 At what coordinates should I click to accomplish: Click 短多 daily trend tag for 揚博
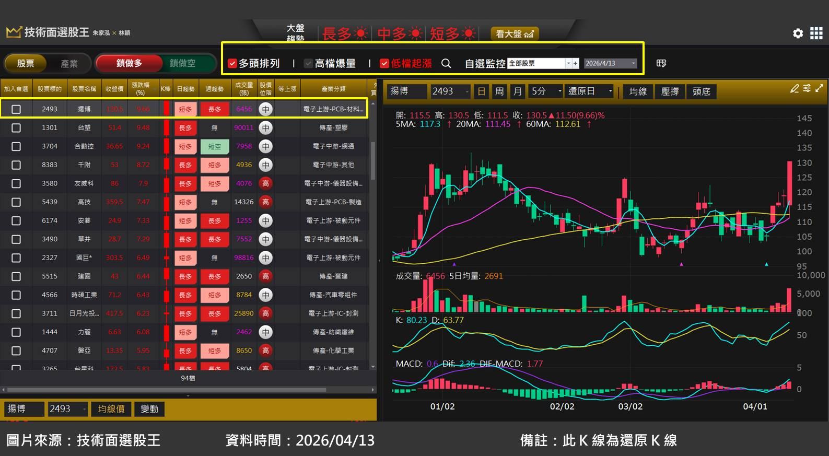(185, 109)
